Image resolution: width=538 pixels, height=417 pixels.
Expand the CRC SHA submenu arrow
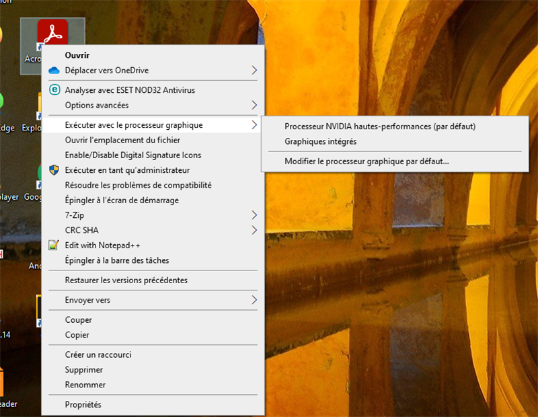click(x=254, y=230)
